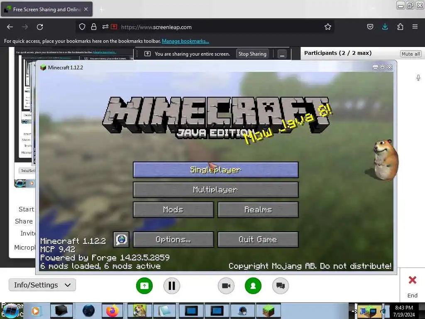The height and width of the screenshot is (319, 425).
Task: Open the Firefox hamburger menu
Action: point(415,27)
